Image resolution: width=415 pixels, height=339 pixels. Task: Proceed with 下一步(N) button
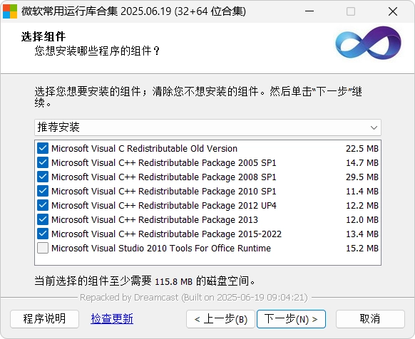pyautogui.click(x=291, y=319)
